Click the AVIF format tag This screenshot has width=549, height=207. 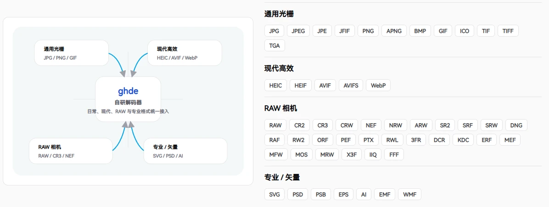tap(325, 85)
